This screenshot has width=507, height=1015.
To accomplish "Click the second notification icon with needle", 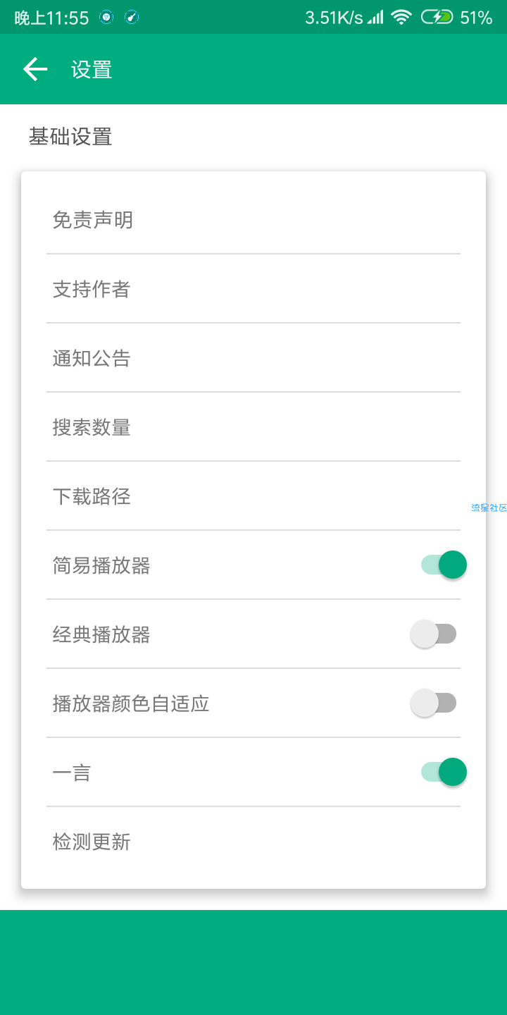I will click(x=132, y=18).
